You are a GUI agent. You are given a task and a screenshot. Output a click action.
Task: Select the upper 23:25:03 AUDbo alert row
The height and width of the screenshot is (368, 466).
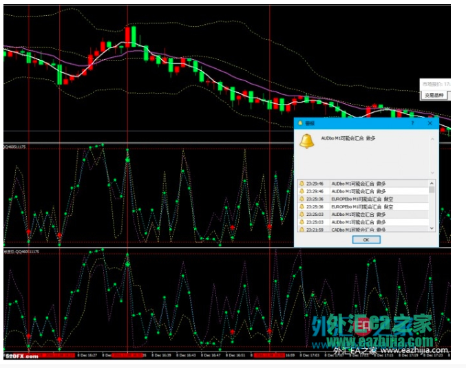[x=363, y=215]
